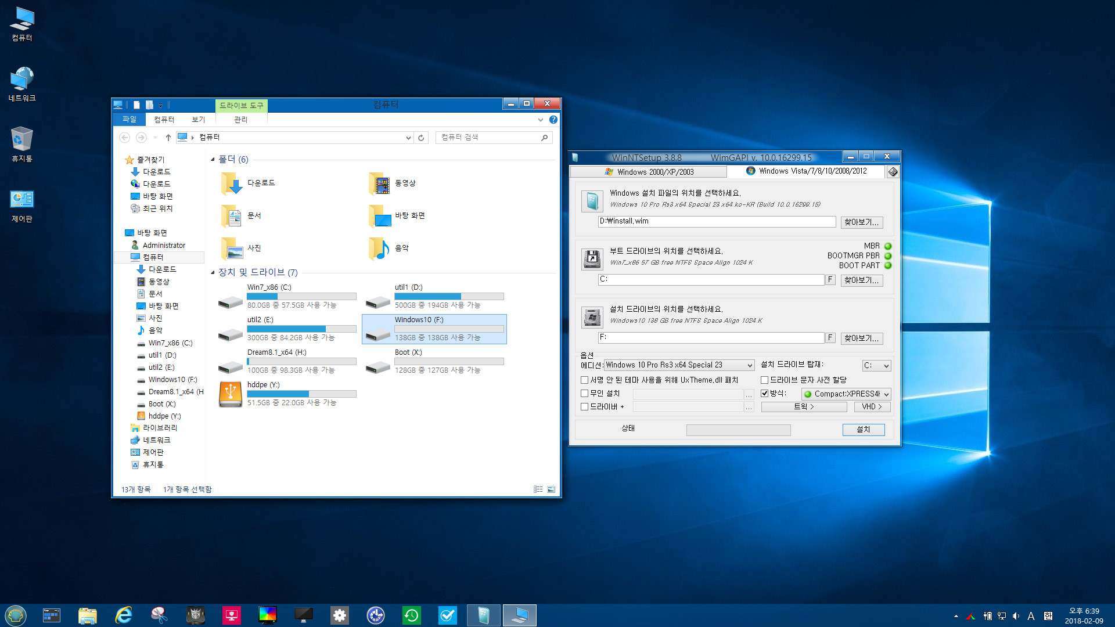
Task: Click the util1 (D:) capacity bar
Action: coord(449,297)
